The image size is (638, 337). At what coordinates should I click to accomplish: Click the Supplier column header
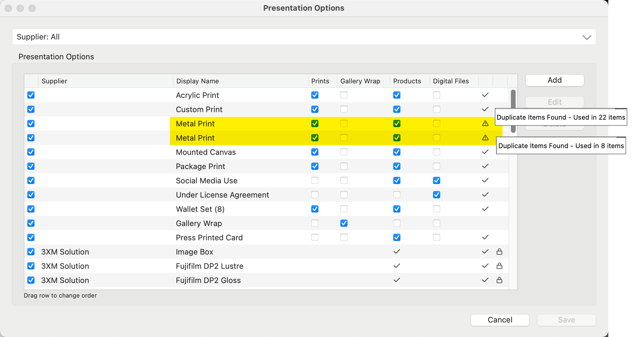click(54, 81)
